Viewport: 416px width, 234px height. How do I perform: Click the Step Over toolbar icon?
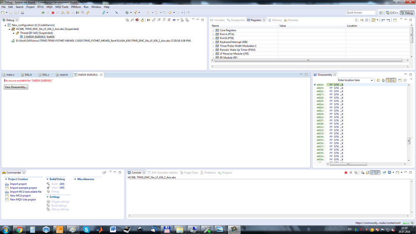pyautogui.click(x=68, y=12)
